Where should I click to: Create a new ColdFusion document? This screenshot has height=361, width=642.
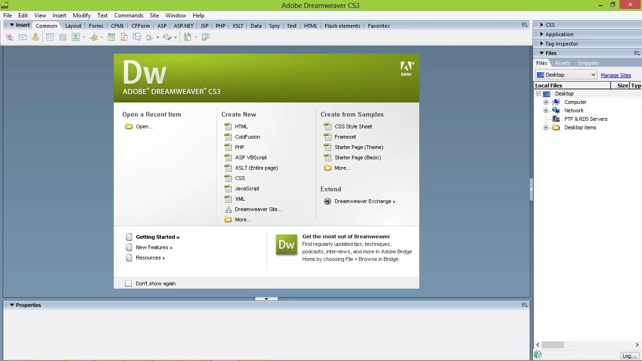[x=248, y=137]
